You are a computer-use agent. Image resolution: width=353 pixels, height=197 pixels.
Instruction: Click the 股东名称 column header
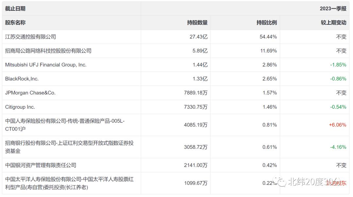tap(15, 23)
